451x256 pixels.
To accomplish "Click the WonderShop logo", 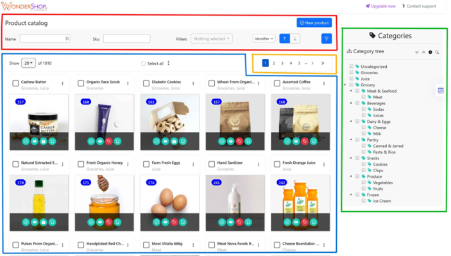I will tap(24, 6).
